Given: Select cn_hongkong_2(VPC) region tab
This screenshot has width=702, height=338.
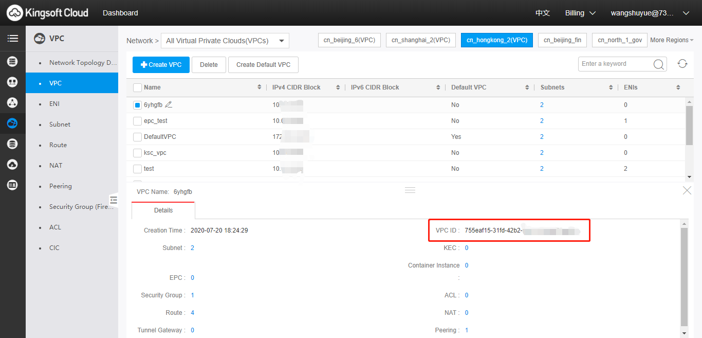Looking at the screenshot, I should tap(497, 40).
